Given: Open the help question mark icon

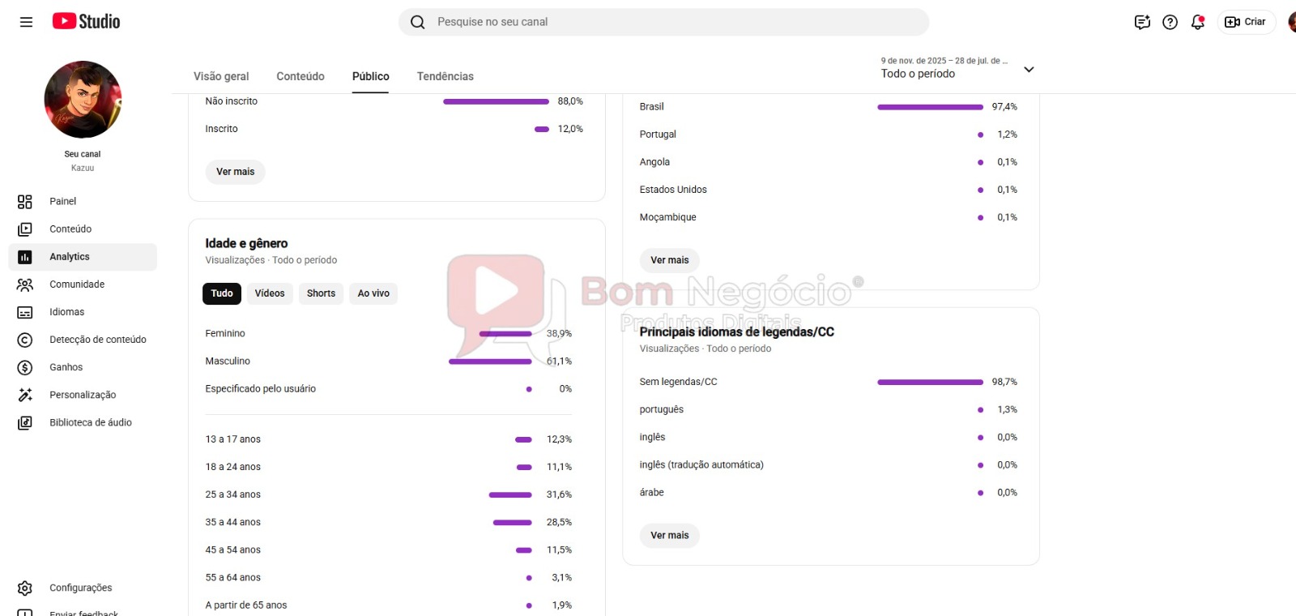Looking at the screenshot, I should click(x=1170, y=22).
